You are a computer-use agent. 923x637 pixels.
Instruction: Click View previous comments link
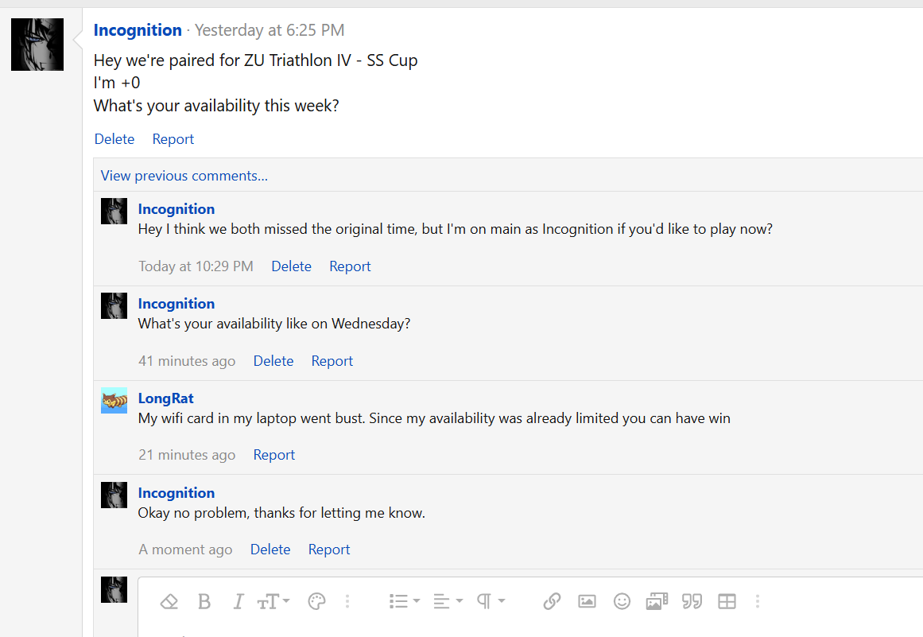(x=184, y=176)
